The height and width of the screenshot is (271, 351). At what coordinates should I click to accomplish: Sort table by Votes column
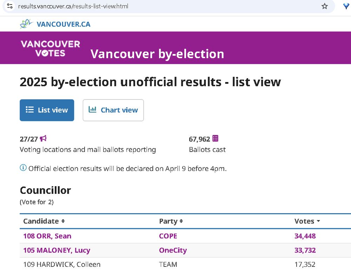tap(307, 221)
